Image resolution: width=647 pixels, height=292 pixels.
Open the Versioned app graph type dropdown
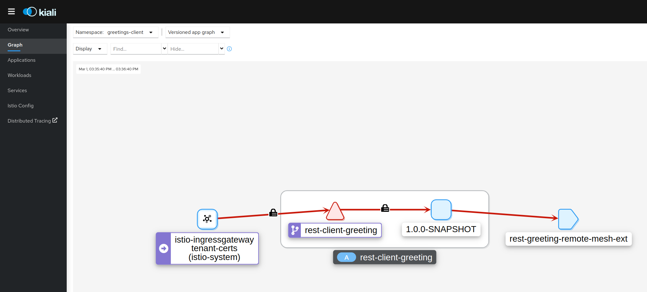click(198, 32)
